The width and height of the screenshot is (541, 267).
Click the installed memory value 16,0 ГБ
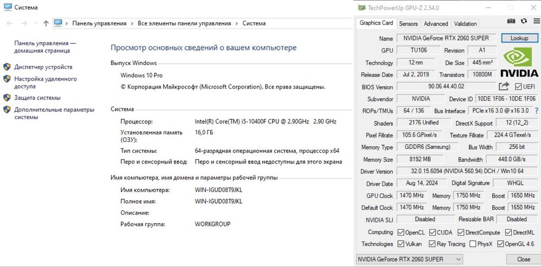(x=204, y=132)
